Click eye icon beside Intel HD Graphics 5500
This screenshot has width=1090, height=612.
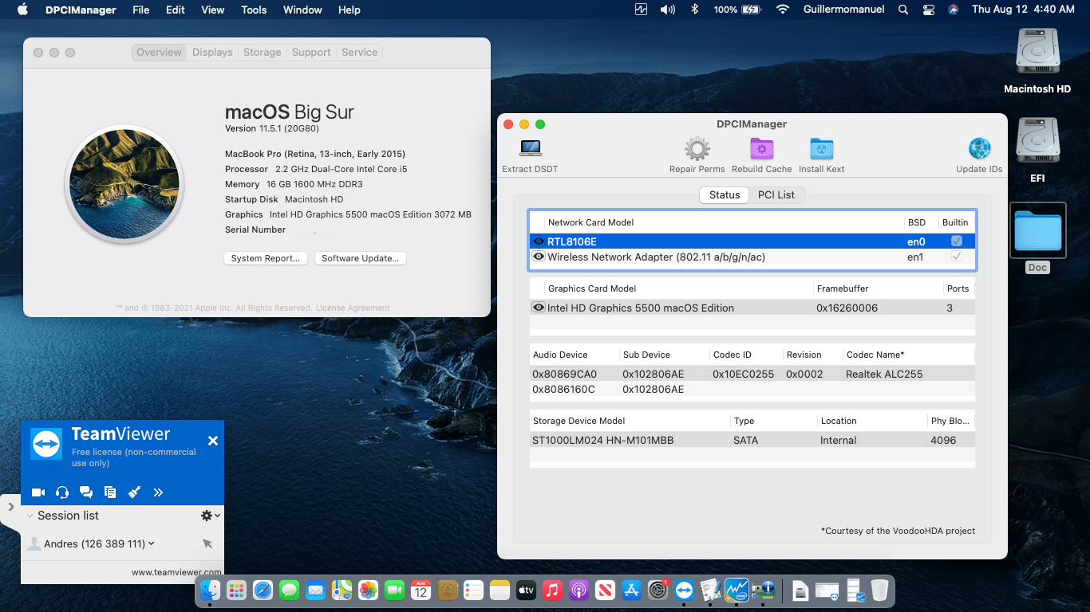[x=539, y=308]
